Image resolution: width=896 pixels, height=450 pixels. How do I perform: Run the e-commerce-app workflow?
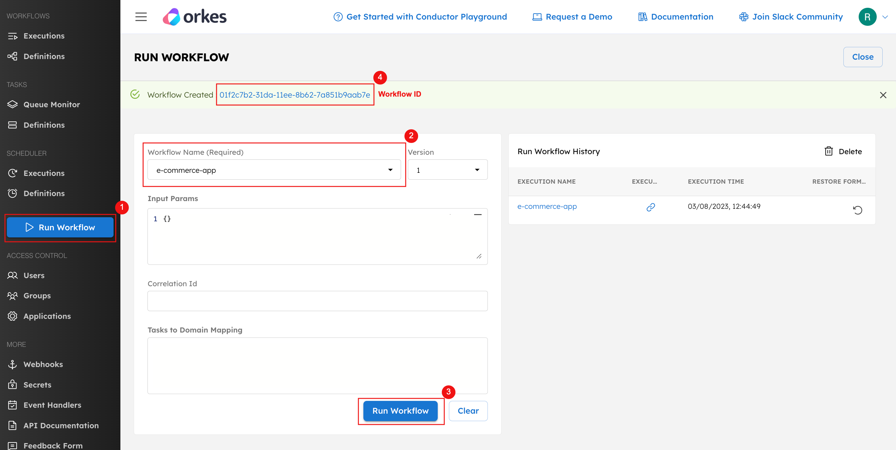(400, 411)
